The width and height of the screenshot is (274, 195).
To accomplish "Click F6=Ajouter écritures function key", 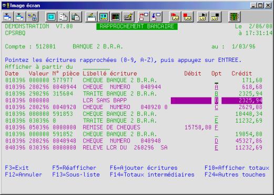I will (144, 168).
